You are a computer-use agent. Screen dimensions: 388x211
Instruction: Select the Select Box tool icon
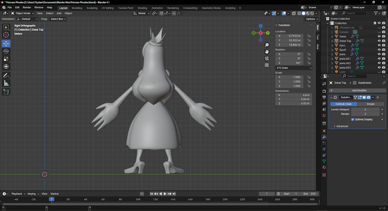[x=6, y=27]
